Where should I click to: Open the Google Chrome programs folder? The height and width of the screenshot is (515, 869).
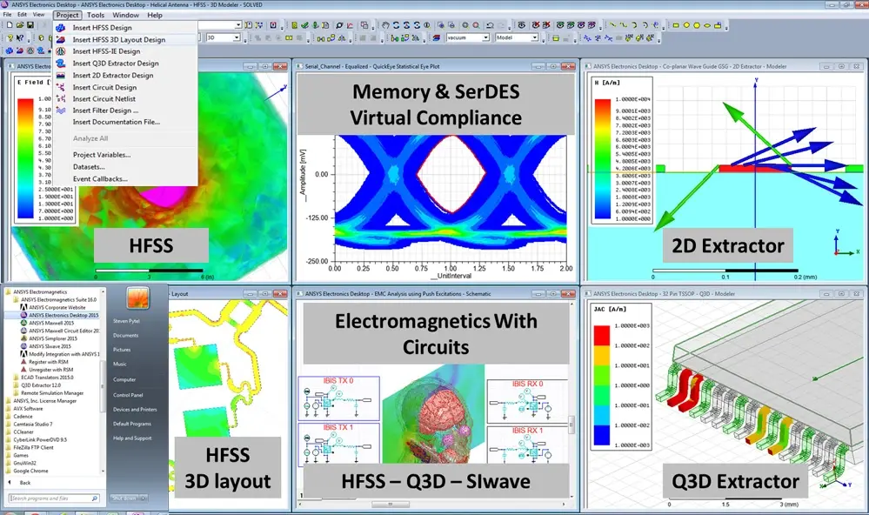(27, 471)
